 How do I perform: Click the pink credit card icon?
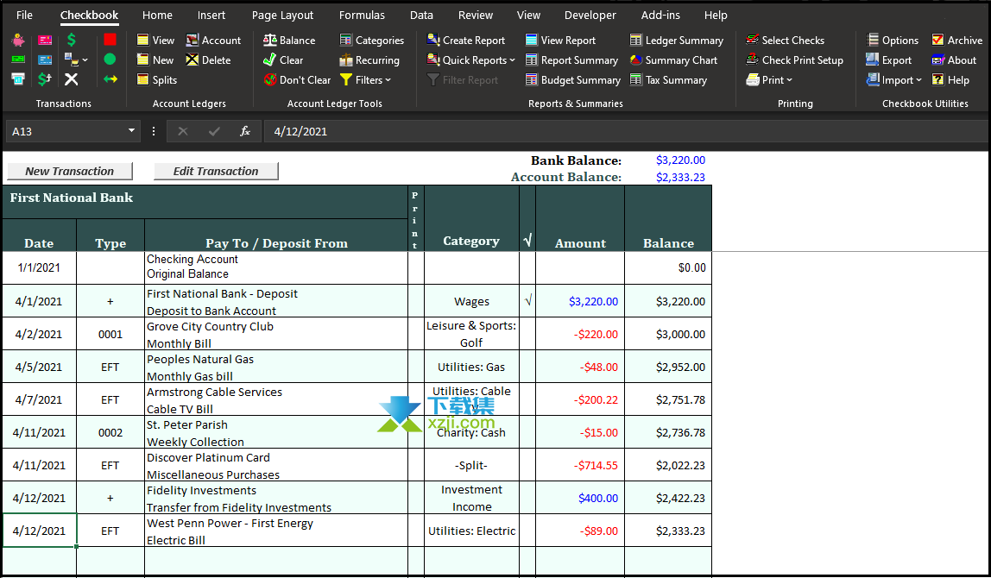click(x=45, y=41)
